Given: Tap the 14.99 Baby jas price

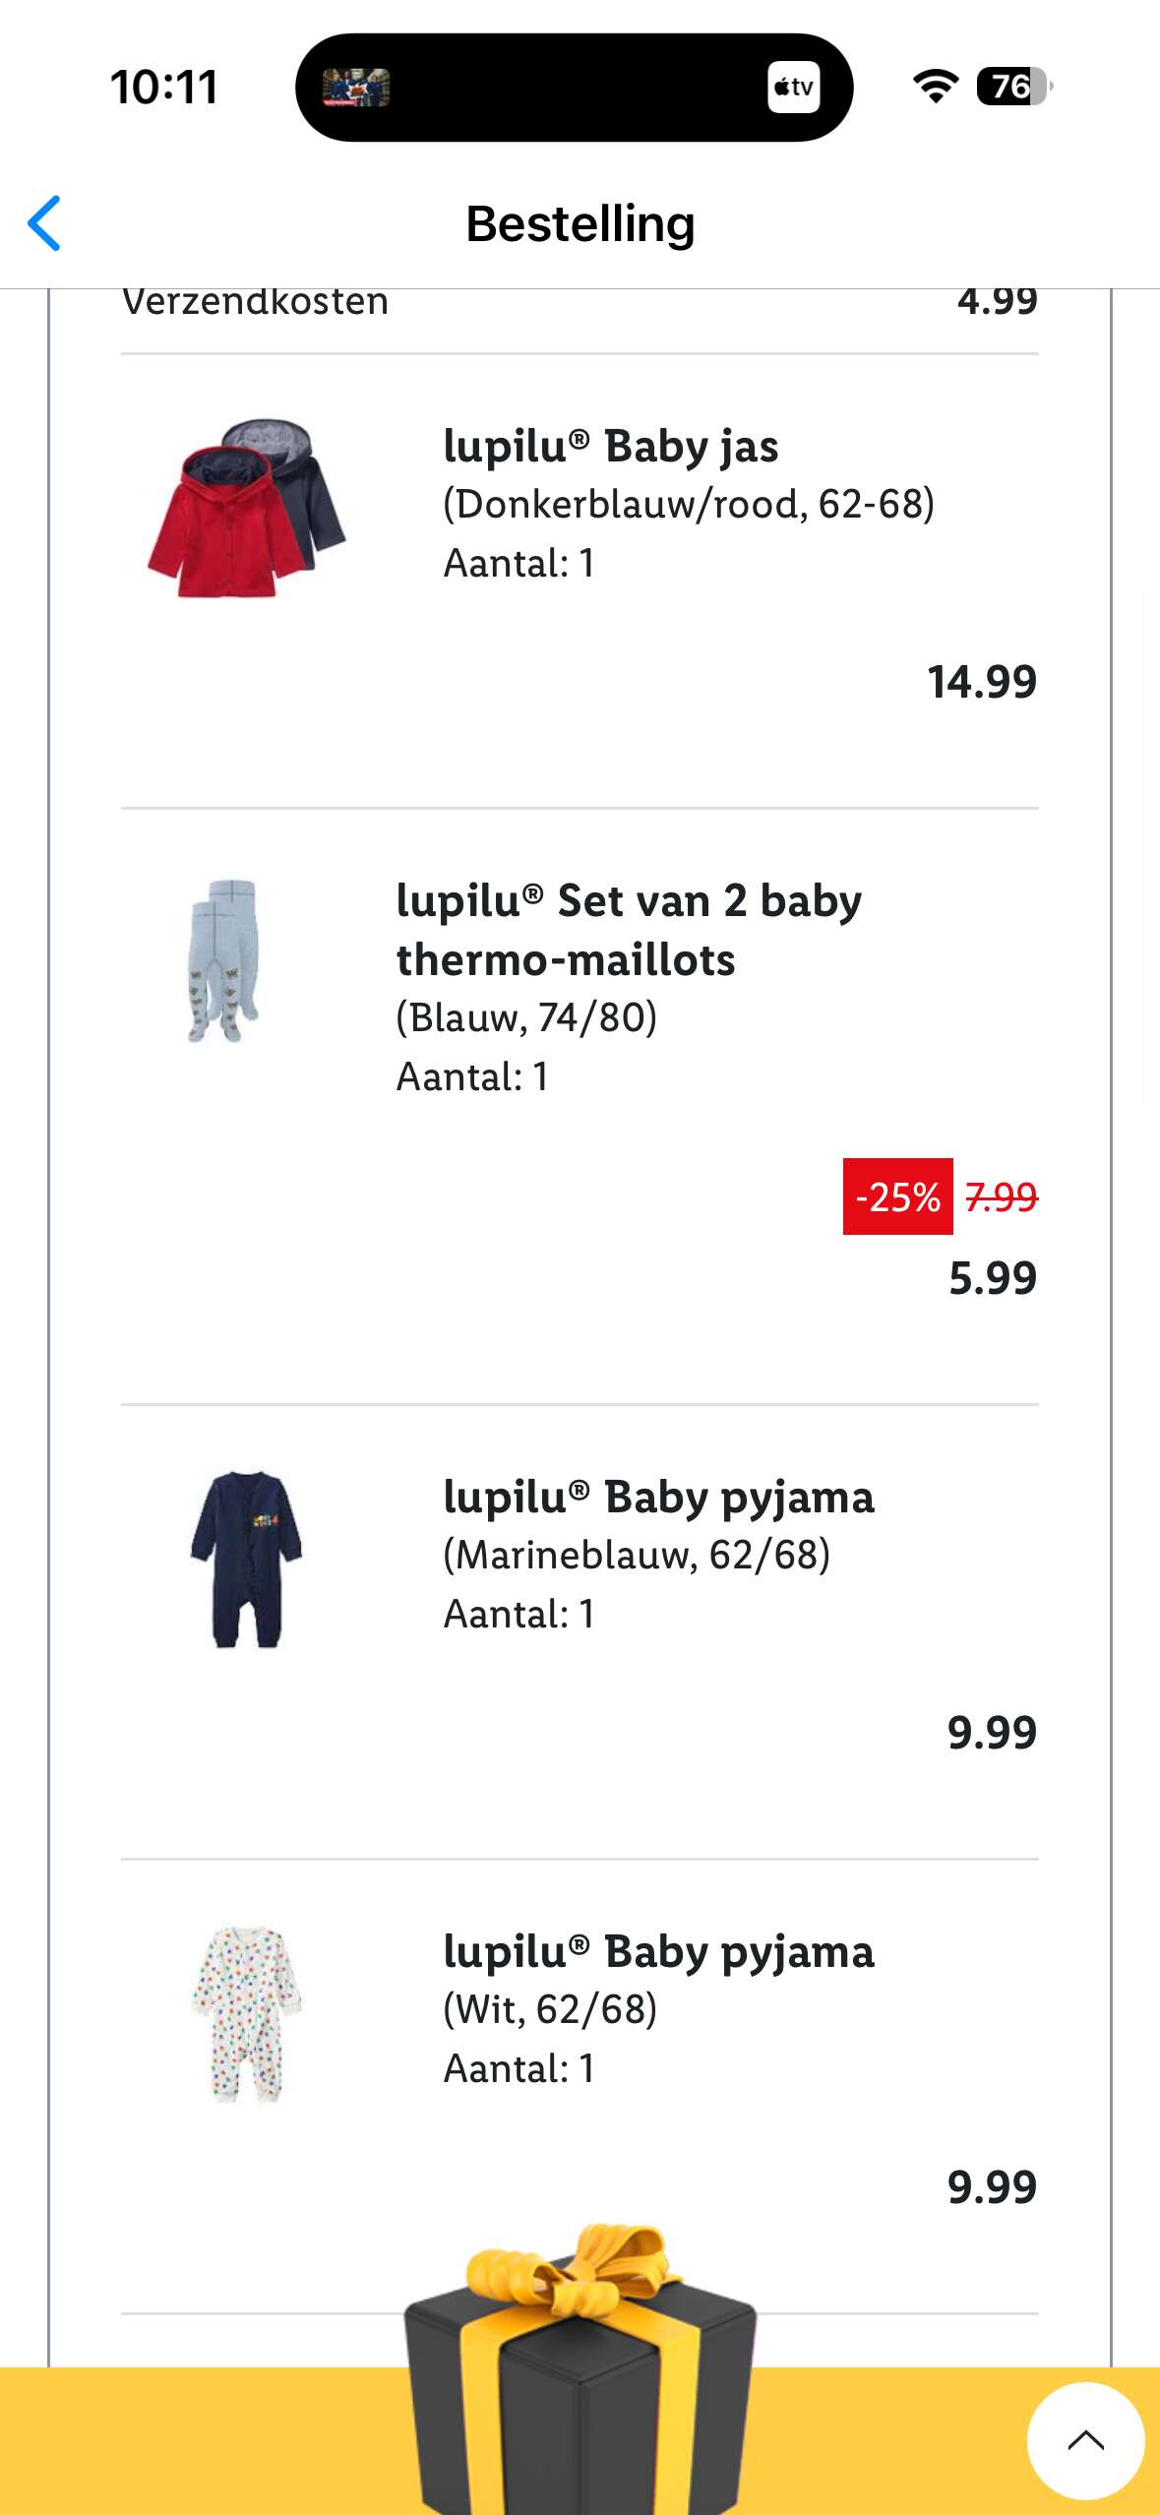Looking at the screenshot, I should click(x=982, y=682).
